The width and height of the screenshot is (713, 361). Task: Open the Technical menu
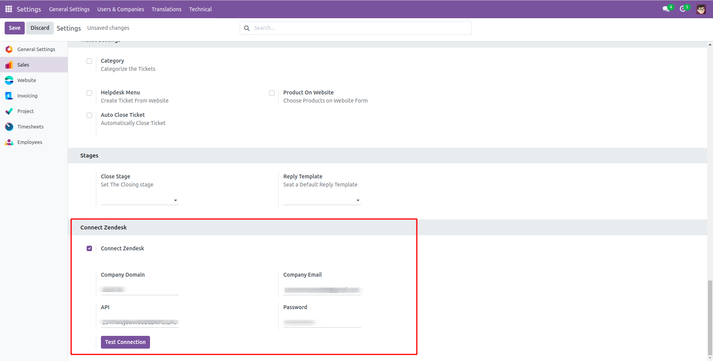(200, 9)
